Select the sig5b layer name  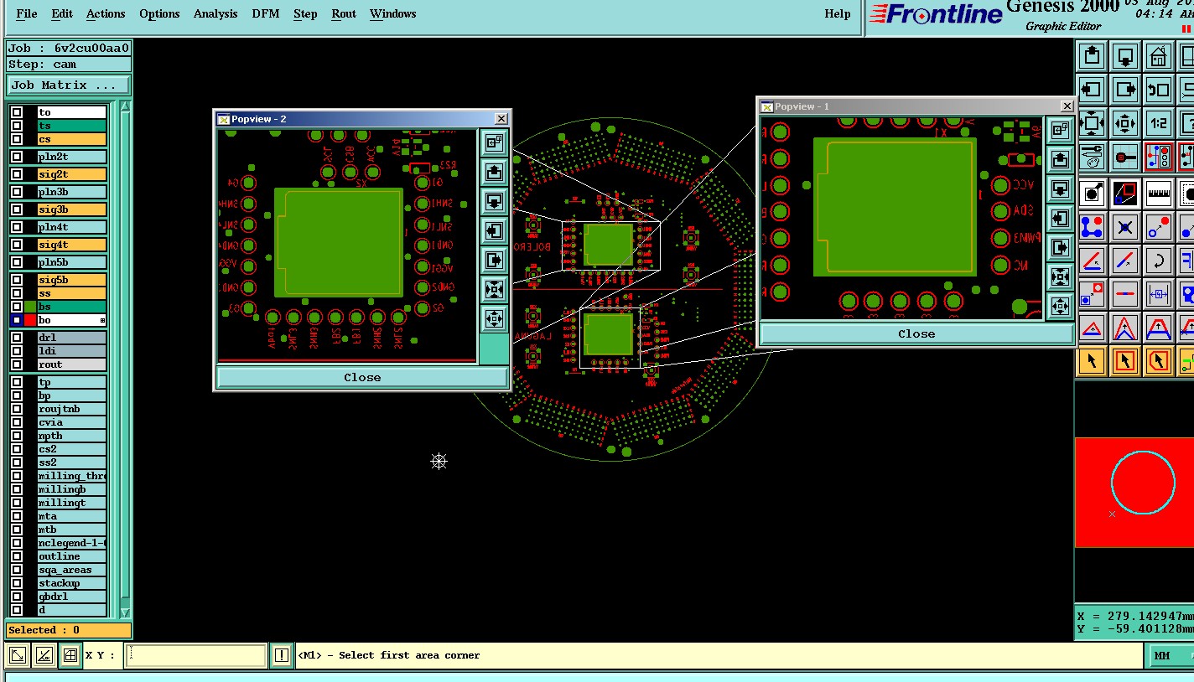tap(72, 280)
